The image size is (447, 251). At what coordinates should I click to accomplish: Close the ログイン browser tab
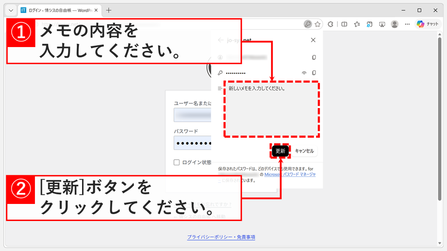tap(96, 10)
